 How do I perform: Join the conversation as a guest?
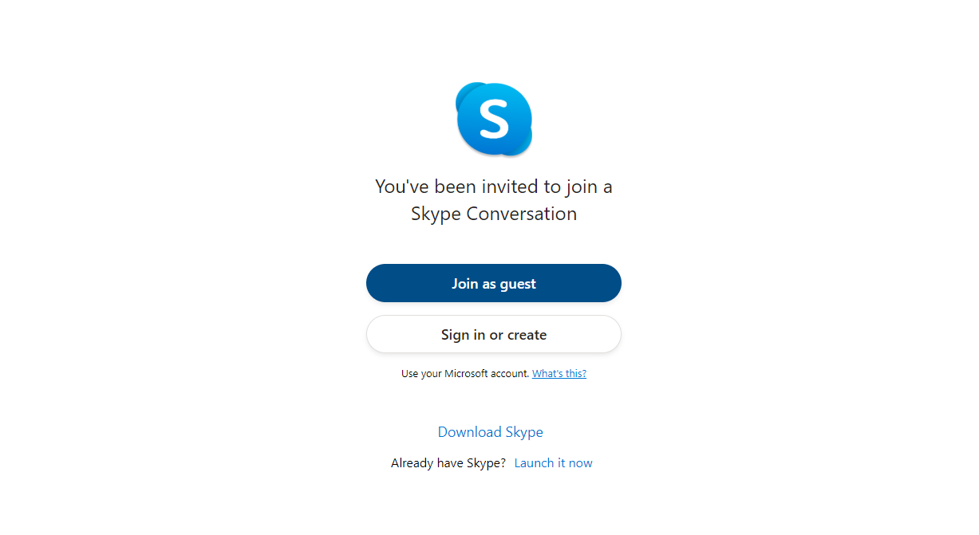pyautogui.click(x=493, y=284)
